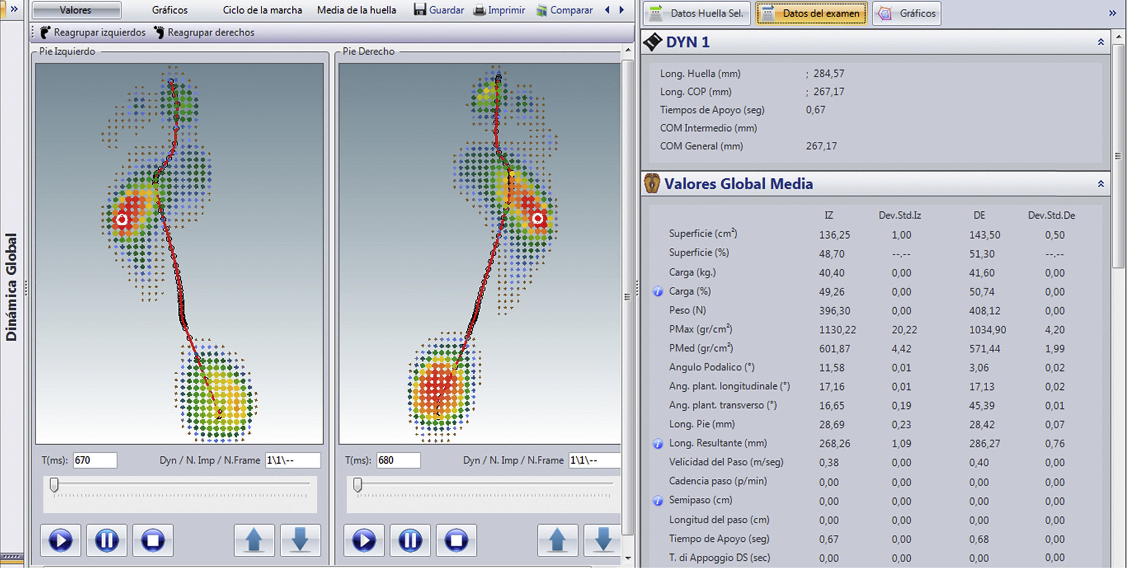Open Media de la huella view

click(x=356, y=10)
